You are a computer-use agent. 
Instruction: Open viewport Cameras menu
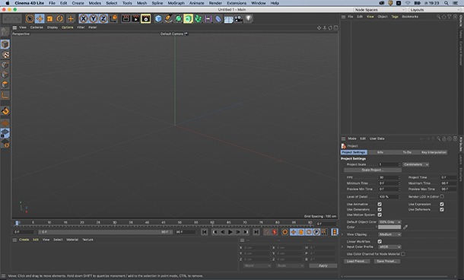point(37,27)
